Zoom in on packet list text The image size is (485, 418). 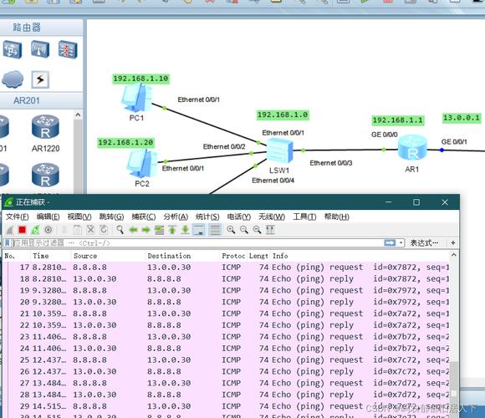[231, 230]
